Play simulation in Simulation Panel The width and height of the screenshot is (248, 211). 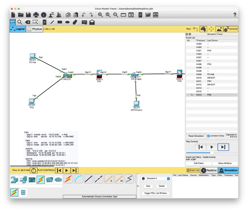click(212, 147)
